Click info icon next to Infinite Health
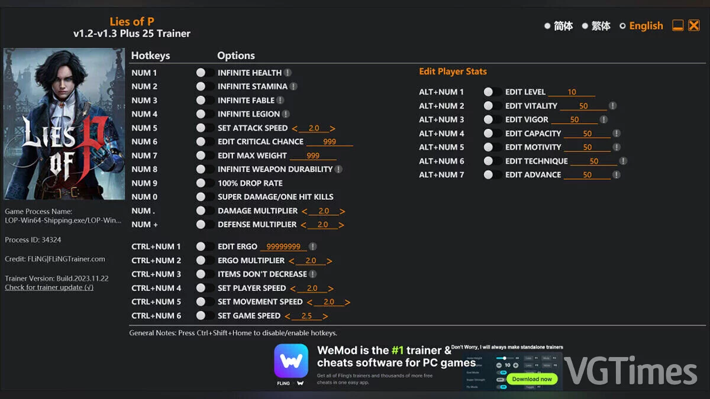 pos(288,73)
